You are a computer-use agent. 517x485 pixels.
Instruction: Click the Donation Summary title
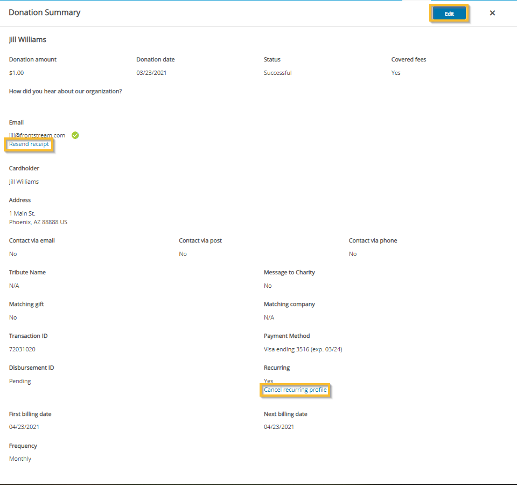[45, 12]
